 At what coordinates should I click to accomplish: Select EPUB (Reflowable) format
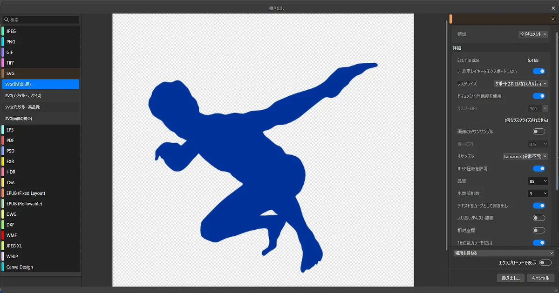tap(41, 204)
